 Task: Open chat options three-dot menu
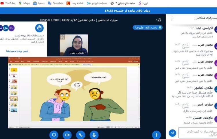[x=172, y=18]
